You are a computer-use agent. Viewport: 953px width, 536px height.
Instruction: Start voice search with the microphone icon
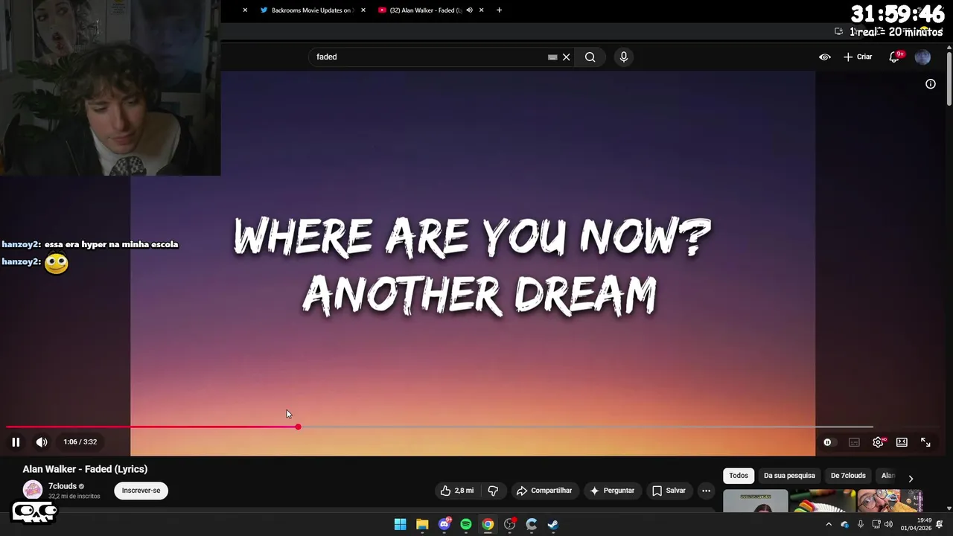pos(624,57)
